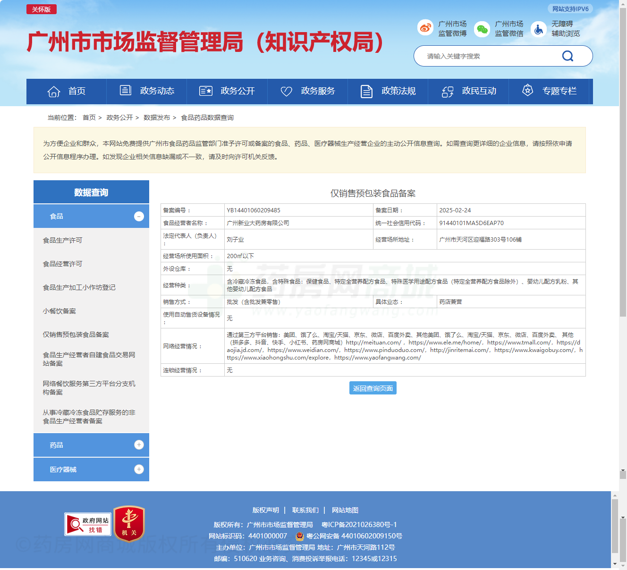The height and width of the screenshot is (570, 627).
Task: Click the search magnifier icon
Action: click(568, 56)
